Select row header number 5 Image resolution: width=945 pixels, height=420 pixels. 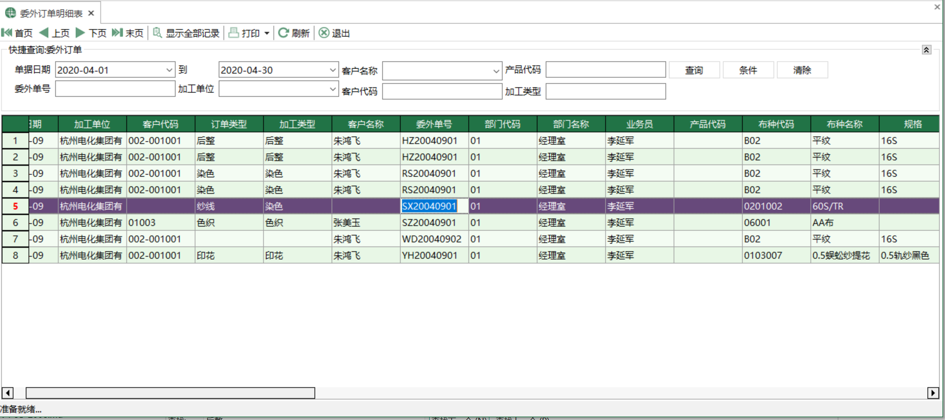pos(16,206)
